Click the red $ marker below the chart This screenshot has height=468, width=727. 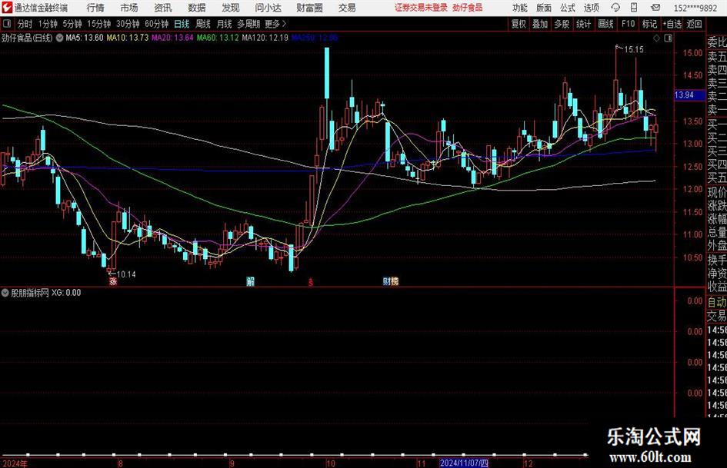[x=311, y=281]
